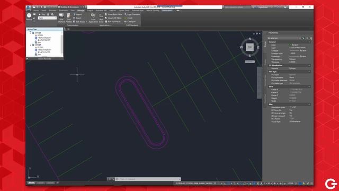339x191 pixels.
Task: Collapse the Plot style section
Action: coord(309,72)
